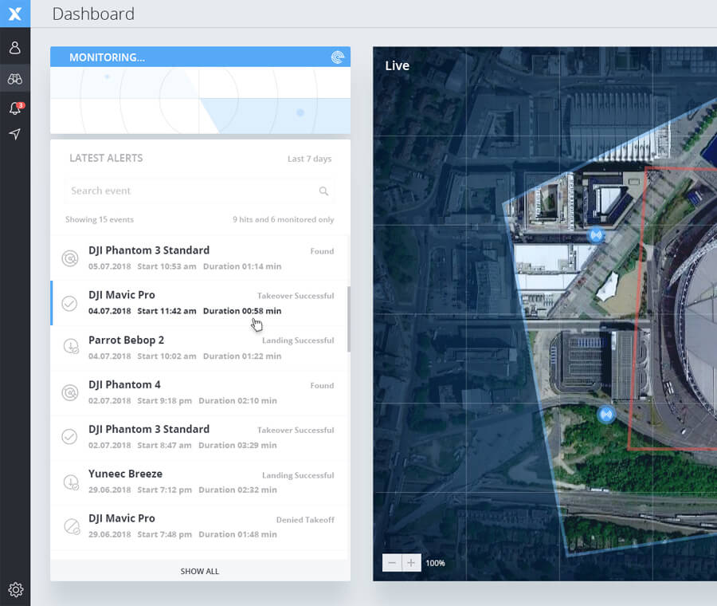Zoom in the map with plus button
717x606 pixels.
point(411,563)
